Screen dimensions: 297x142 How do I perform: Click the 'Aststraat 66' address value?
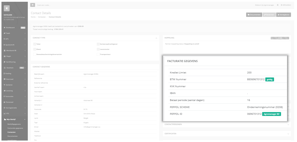[x=88, y=101]
